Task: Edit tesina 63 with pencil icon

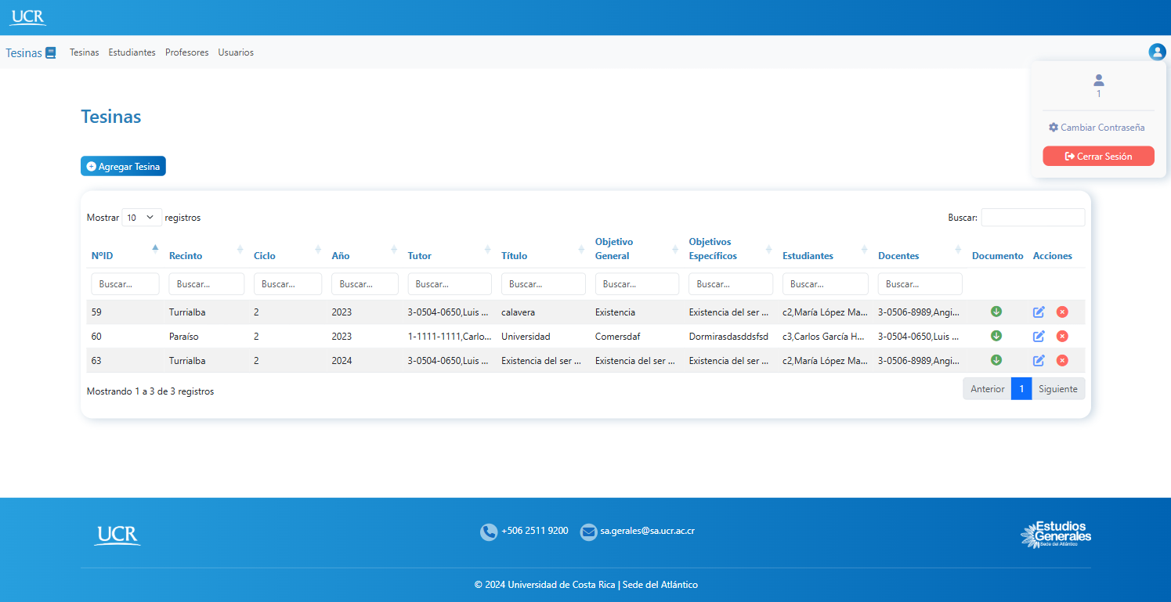Action: (x=1039, y=360)
